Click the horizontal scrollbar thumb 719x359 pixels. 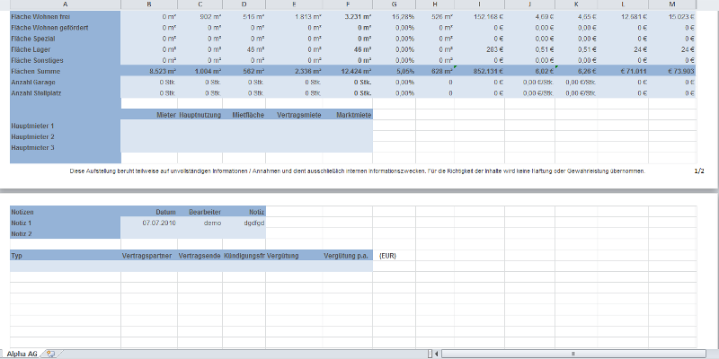pyautogui.click(x=573, y=354)
